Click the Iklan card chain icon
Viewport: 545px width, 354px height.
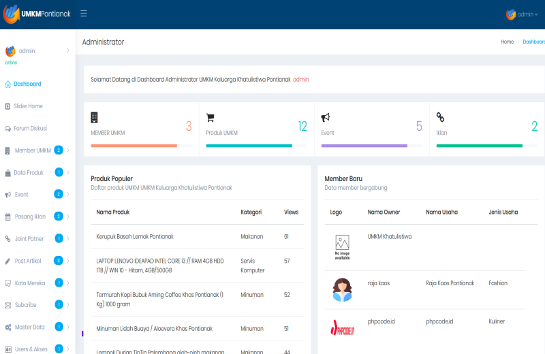440,117
